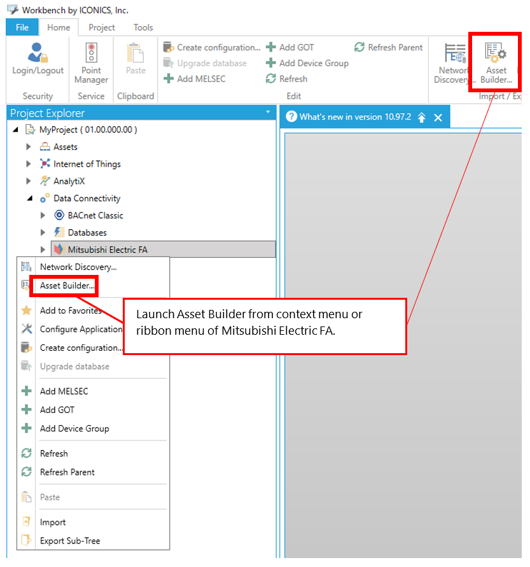Choose Add Device Group in context menu
Screen dimensions: 530x567
click(x=94, y=428)
